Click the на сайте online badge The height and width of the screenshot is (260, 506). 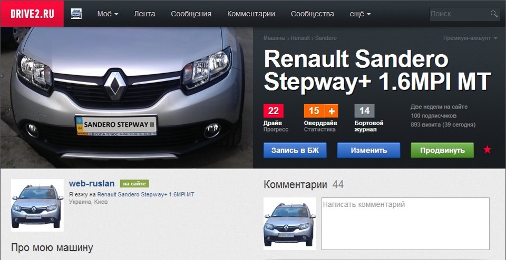coord(134,184)
